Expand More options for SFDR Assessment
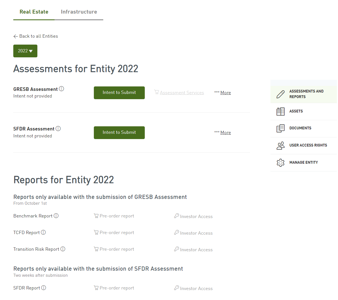The image size is (338, 300). pos(226,133)
